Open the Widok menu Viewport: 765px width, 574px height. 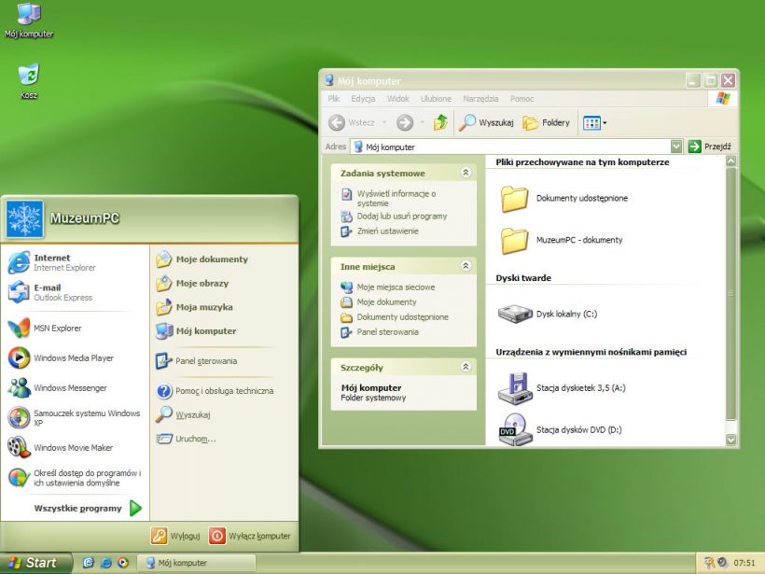(397, 98)
